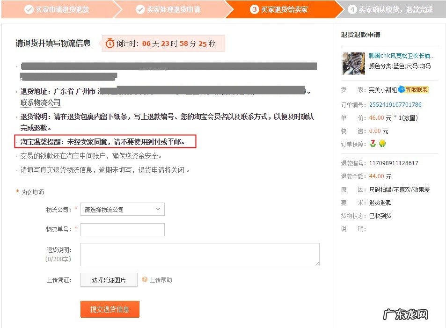Open the 请选择物流公司 logistics company dropdown
This screenshot has width=446, height=328.
click(122, 209)
